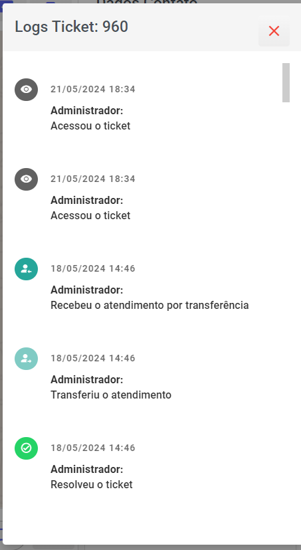Click the green checkmark resolved icon

pyautogui.click(x=27, y=448)
